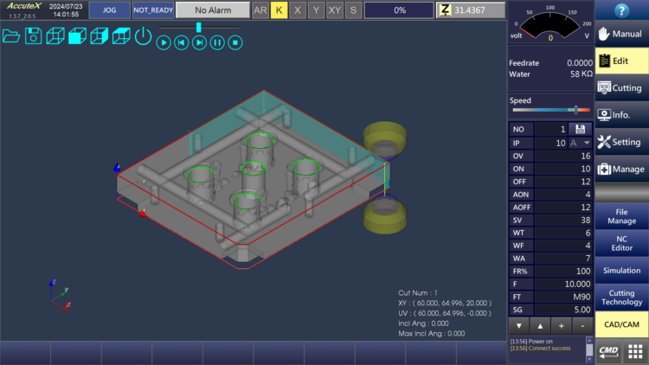
Task: Pause the simulation playback
Action: point(217,42)
